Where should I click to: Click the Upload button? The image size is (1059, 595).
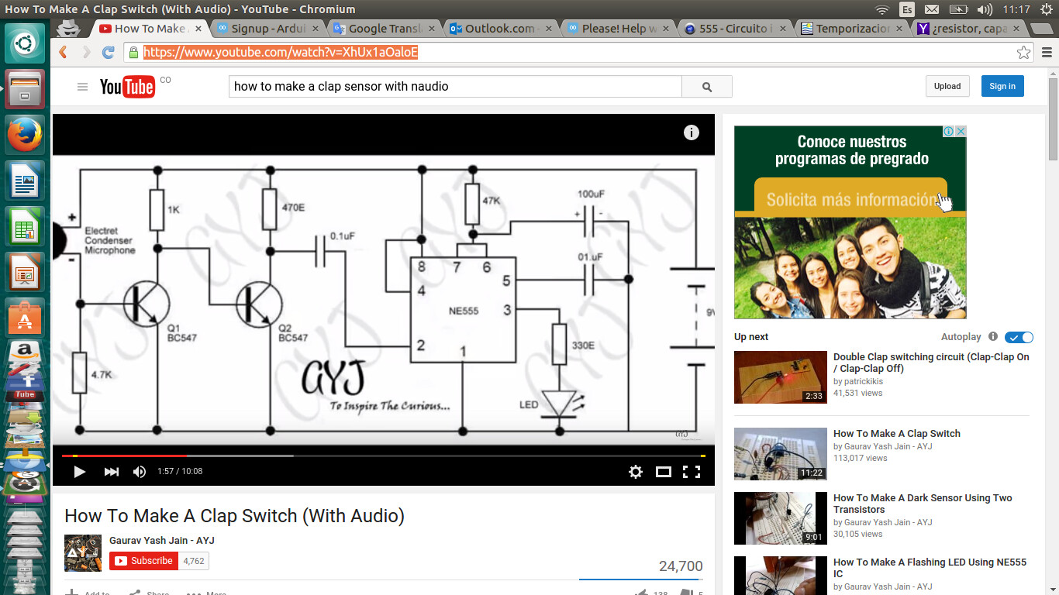click(x=947, y=86)
